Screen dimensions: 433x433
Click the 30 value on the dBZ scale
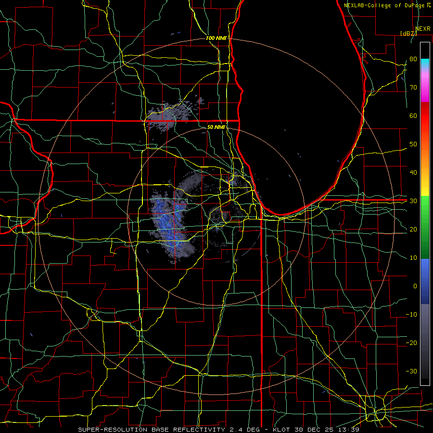coord(413,201)
